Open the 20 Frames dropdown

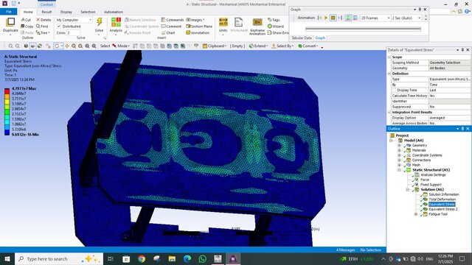point(375,18)
